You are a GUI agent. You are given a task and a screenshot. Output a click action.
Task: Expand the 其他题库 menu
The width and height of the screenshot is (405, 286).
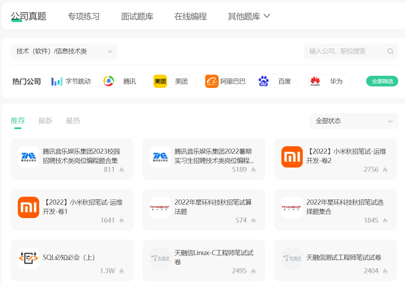coord(249,16)
